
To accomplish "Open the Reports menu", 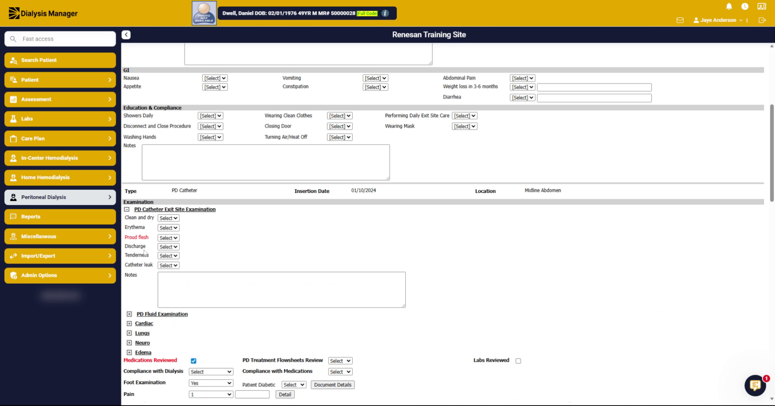I will [x=60, y=217].
